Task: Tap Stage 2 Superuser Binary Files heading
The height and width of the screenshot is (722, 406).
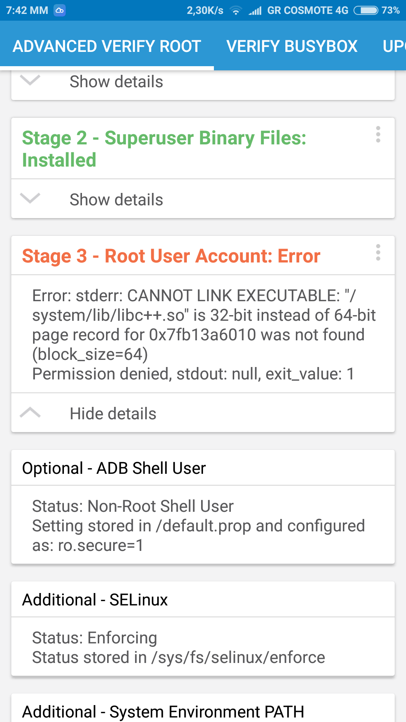Action: [x=164, y=149]
